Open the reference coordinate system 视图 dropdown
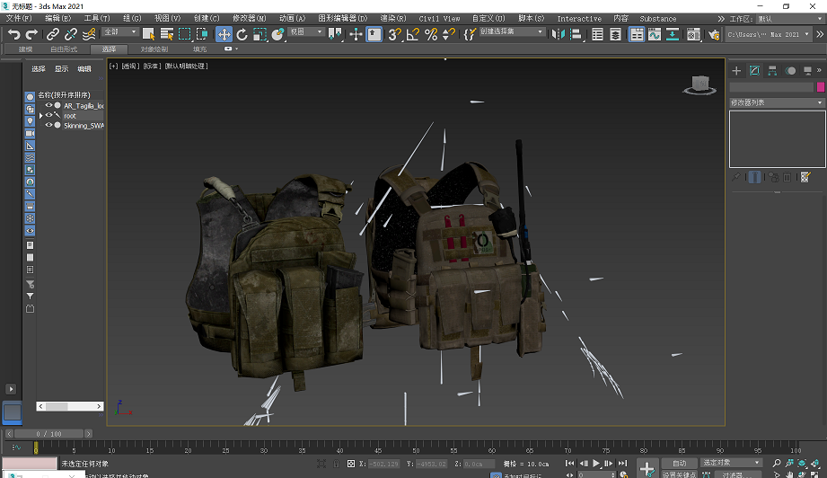This screenshot has height=478, width=827. point(306,32)
